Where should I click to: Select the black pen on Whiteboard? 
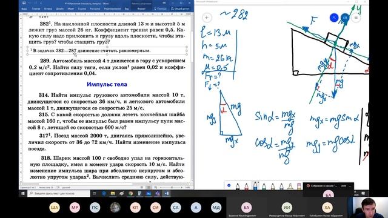pyautogui.click(x=238, y=186)
